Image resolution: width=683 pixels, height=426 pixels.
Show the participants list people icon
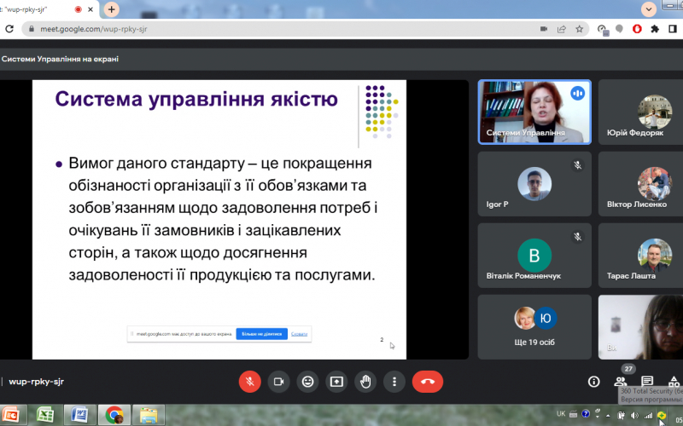click(x=621, y=382)
